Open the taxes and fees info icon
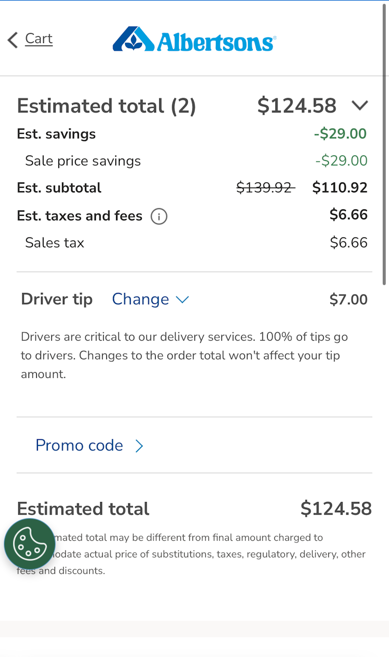The image size is (389, 657). (159, 216)
